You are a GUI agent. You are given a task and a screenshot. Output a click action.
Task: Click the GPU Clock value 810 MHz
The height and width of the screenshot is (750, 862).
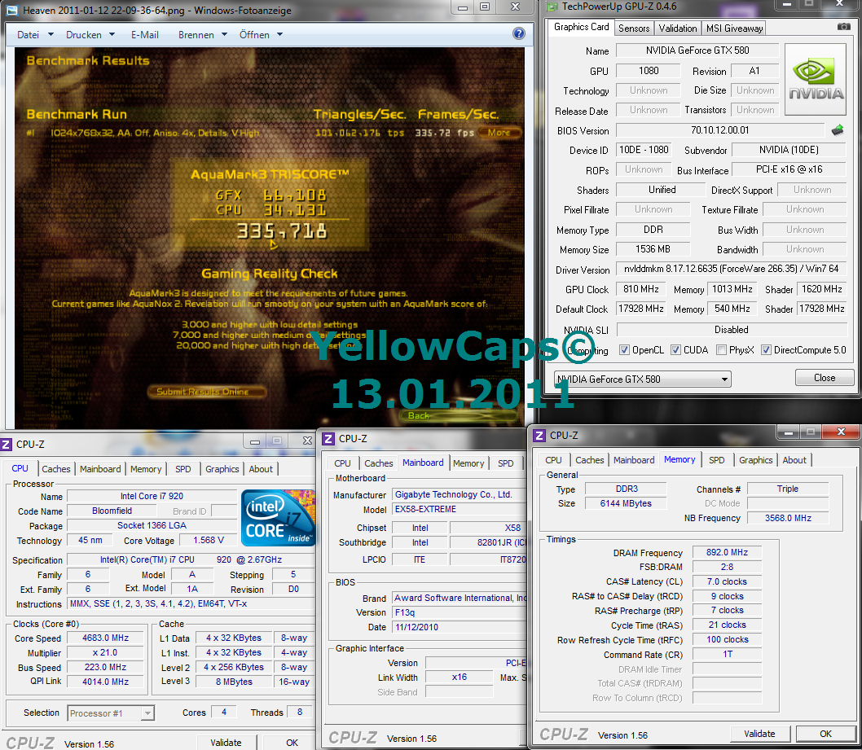click(x=641, y=289)
